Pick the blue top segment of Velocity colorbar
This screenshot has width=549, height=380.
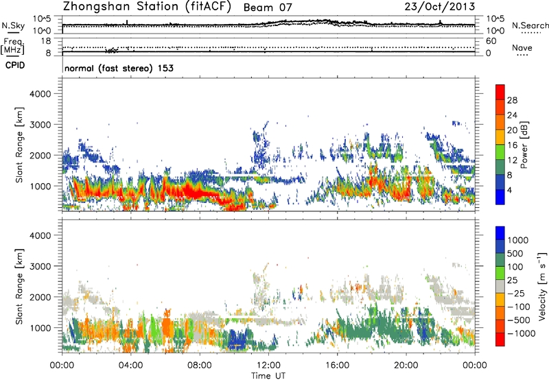pyautogui.click(x=500, y=233)
